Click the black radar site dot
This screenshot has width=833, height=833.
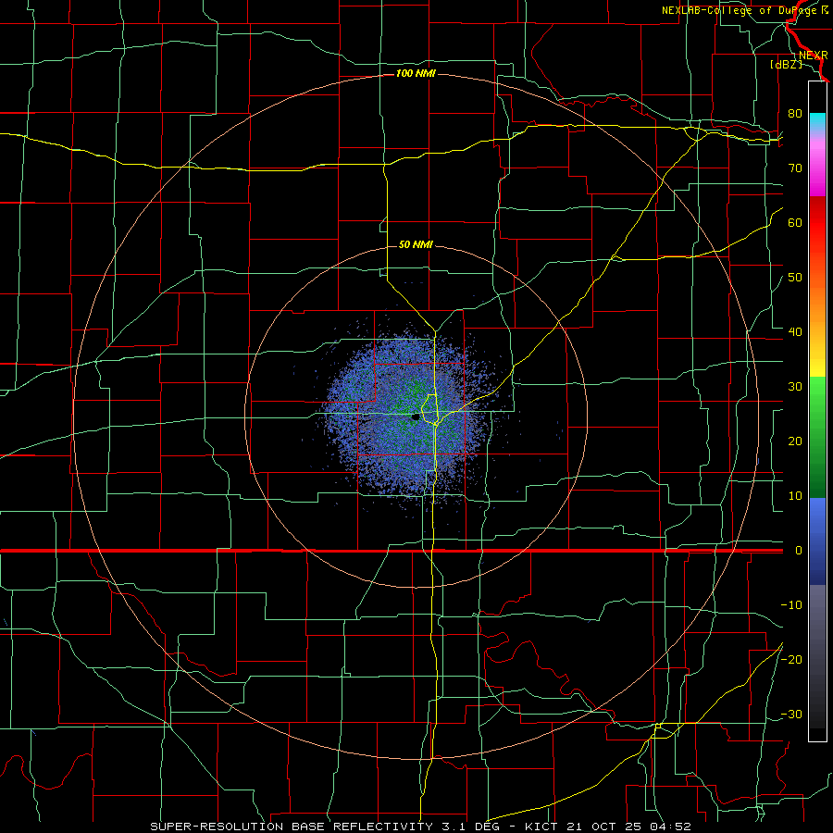[416, 417]
